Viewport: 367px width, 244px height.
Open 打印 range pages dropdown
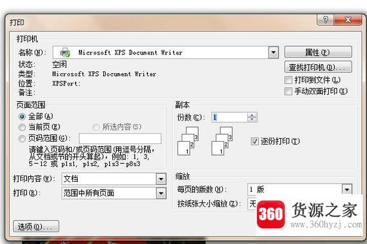click(161, 193)
